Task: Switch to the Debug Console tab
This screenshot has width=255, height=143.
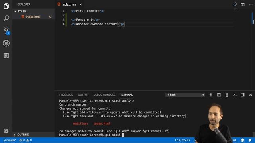Action: click(104, 95)
